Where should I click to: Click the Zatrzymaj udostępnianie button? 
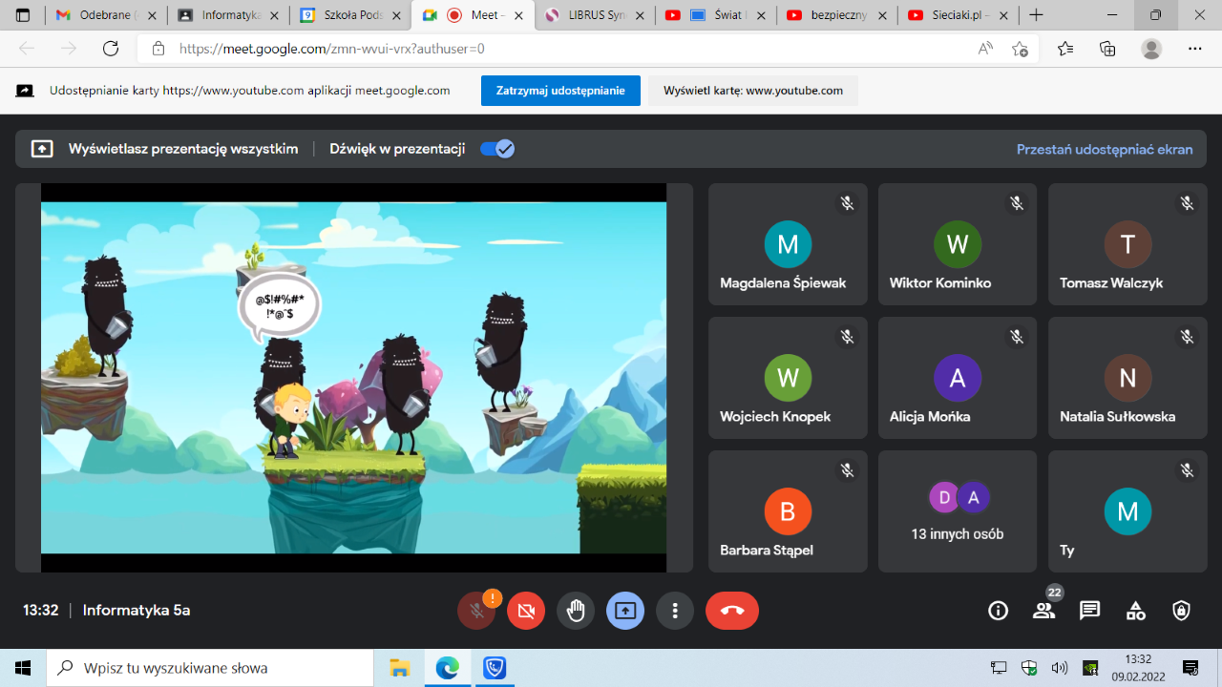click(560, 91)
